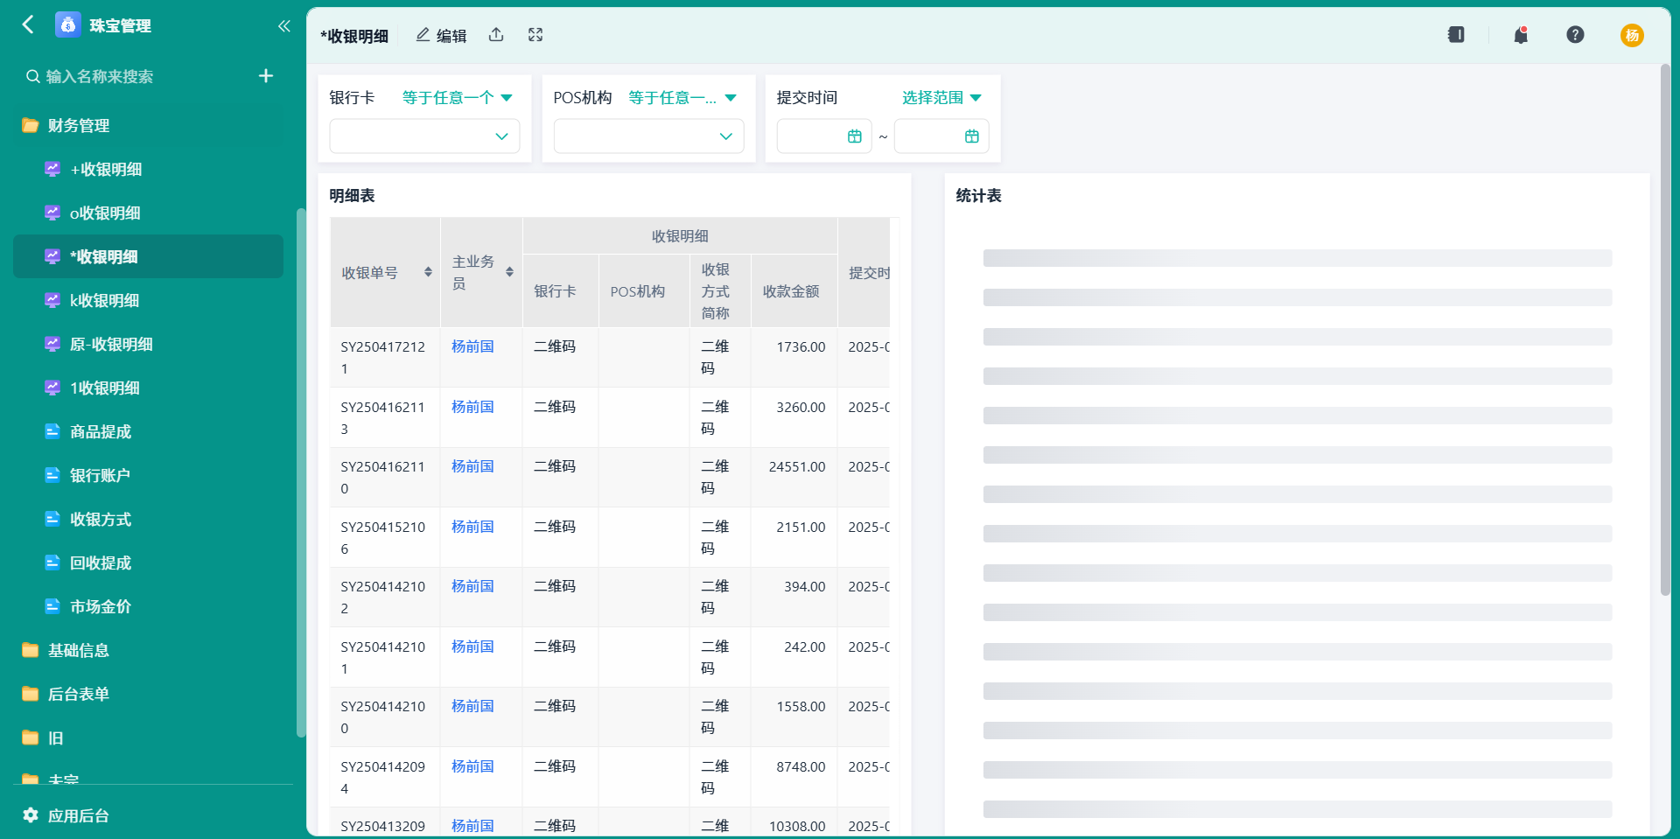Open help question mark icon
The width and height of the screenshot is (1680, 839).
pos(1575,35)
